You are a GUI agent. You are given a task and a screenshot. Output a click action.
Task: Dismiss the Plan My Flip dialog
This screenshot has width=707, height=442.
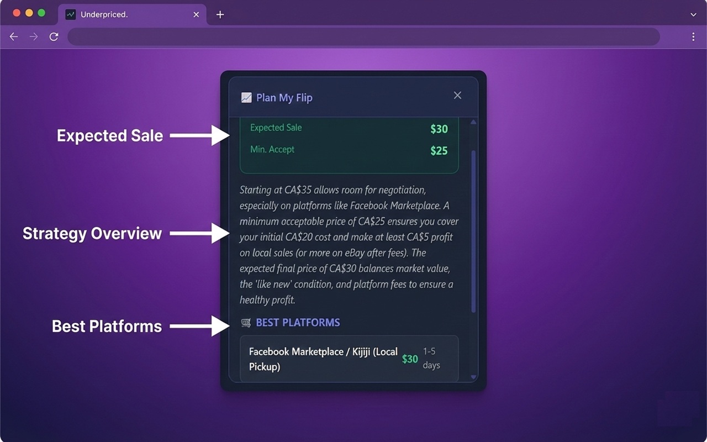click(457, 95)
